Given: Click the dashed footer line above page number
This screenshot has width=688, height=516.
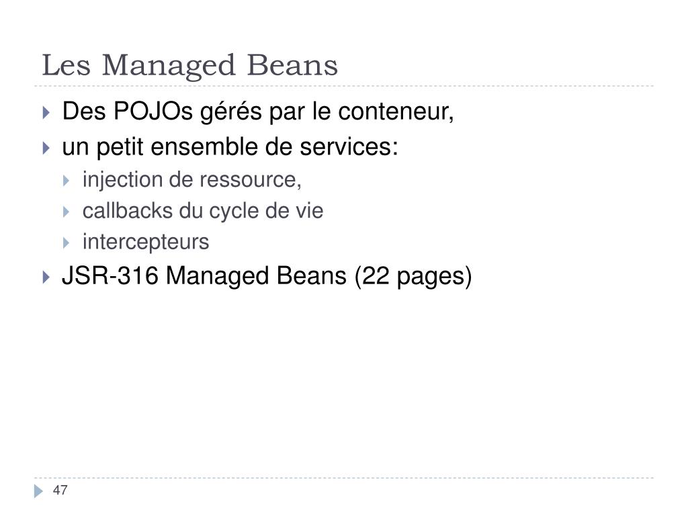Looking at the screenshot, I should 344,478.
